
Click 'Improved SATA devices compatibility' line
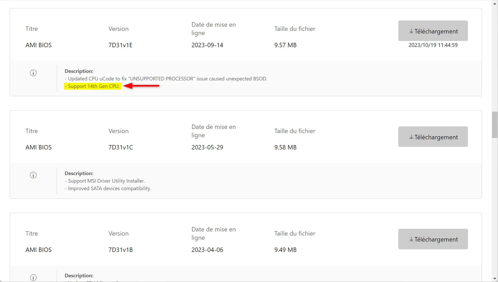(x=108, y=188)
